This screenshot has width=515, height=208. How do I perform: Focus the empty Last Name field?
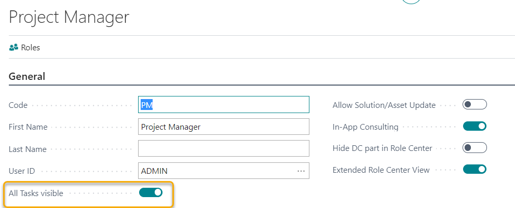point(223,148)
